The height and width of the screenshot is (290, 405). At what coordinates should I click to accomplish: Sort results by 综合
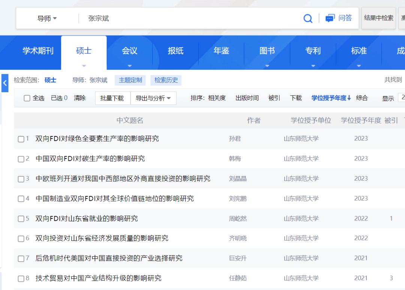[x=361, y=98]
